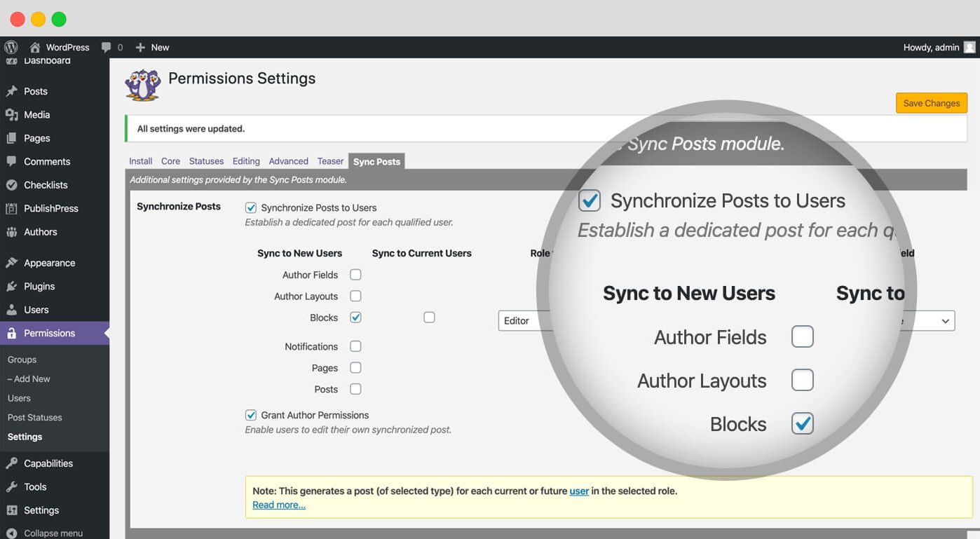
Task: Check Blocks sync to current users
Action: (429, 318)
